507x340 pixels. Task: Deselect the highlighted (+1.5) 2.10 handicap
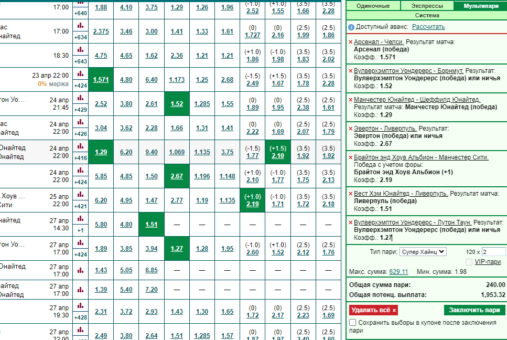278,152
